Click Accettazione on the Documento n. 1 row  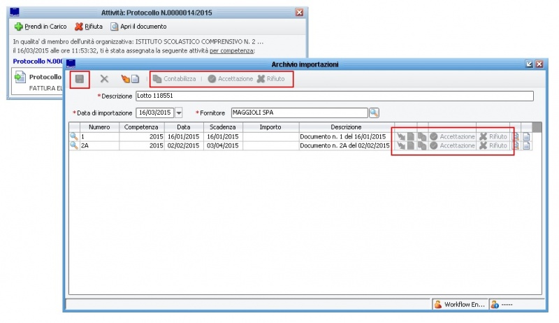coord(452,136)
